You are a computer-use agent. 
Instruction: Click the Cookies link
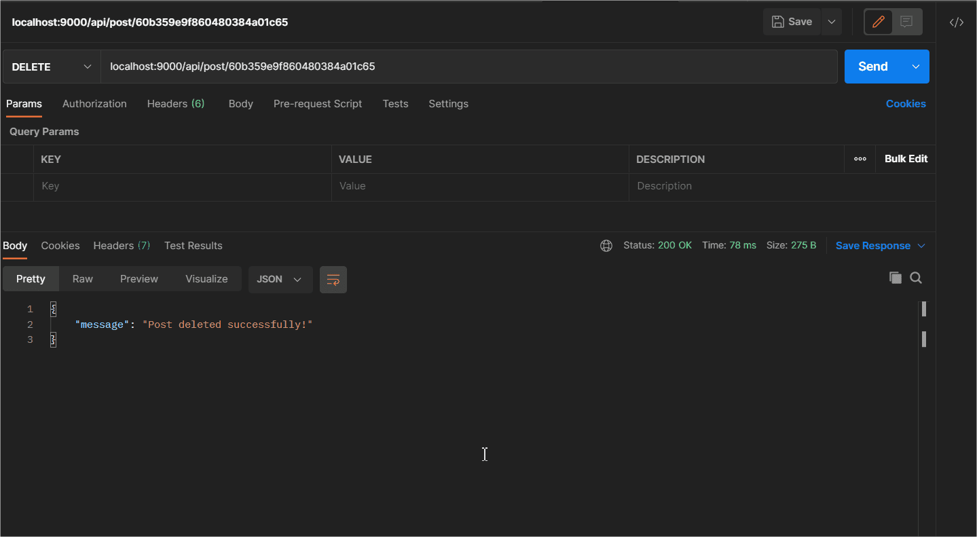[906, 104]
